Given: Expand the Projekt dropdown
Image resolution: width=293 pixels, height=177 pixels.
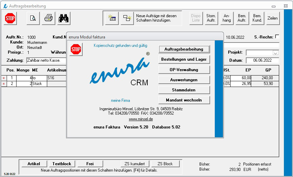Looking at the screenshot, I should pyautogui.click(x=275, y=53).
